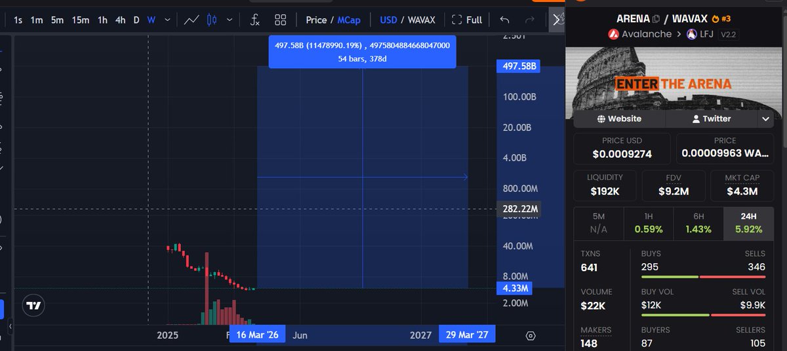This screenshot has width=787, height=351.
Task: Open chart settings gear near time axis
Action: click(531, 336)
